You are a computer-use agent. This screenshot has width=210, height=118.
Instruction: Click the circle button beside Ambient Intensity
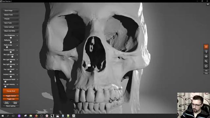click(17, 75)
